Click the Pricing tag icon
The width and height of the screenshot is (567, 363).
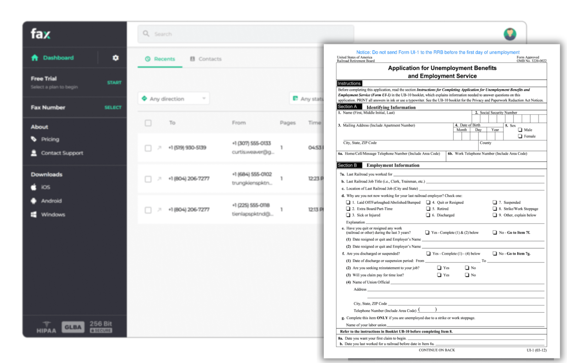pyautogui.click(x=34, y=139)
